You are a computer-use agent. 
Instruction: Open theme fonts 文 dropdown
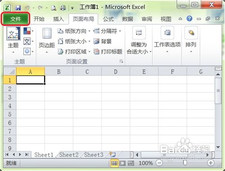(x=28, y=41)
